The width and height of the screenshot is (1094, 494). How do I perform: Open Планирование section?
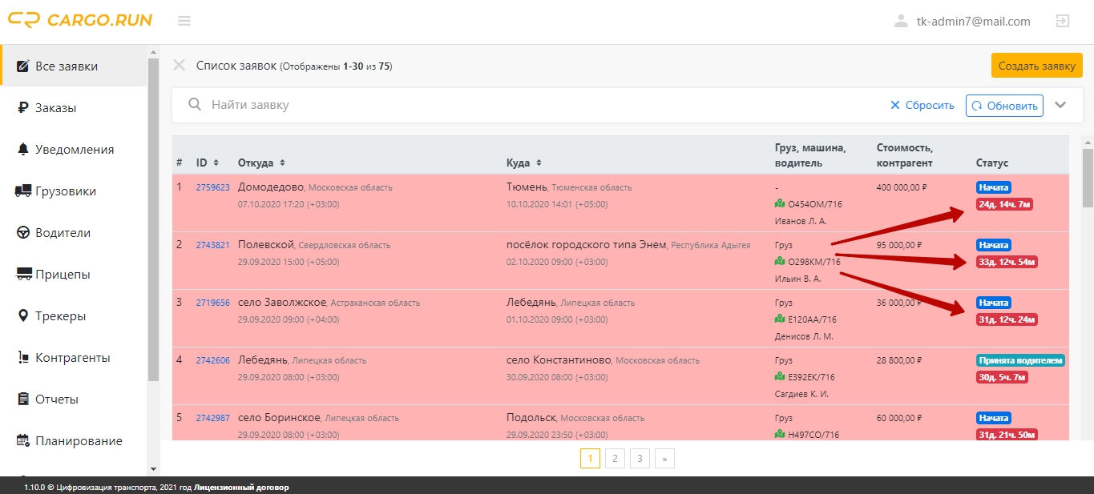coord(74,440)
